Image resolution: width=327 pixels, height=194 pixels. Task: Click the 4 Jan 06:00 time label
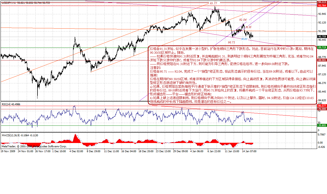click(x=197, y=152)
